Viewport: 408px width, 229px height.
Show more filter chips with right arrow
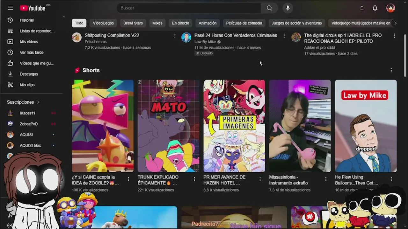tap(395, 23)
